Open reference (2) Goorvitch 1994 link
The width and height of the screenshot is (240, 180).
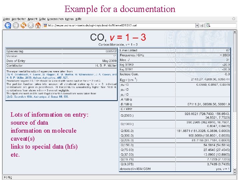[x=37, y=97]
